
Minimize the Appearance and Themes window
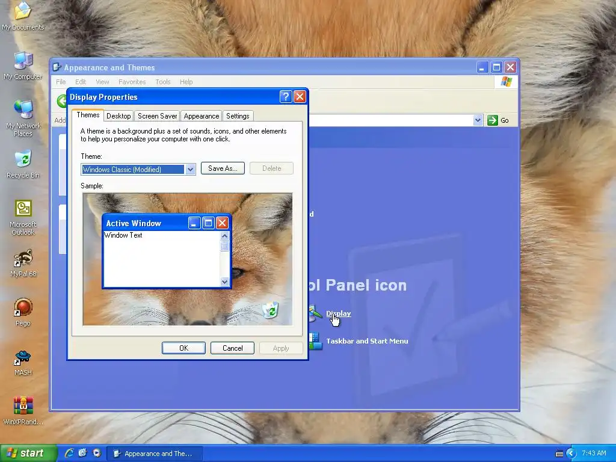click(482, 67)
